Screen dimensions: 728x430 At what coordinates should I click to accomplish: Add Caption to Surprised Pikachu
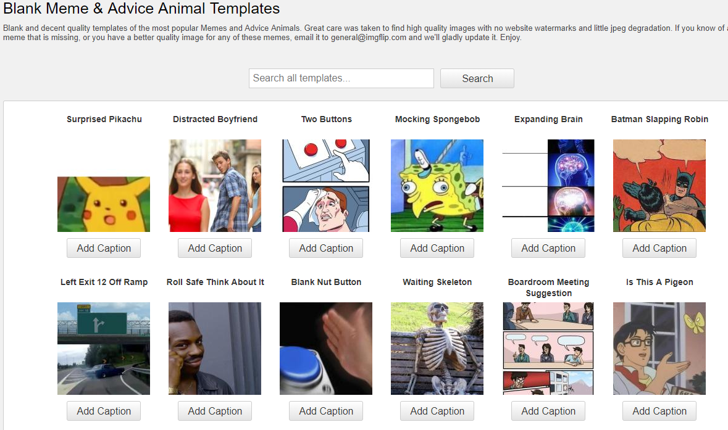click(x=104, y=248)
